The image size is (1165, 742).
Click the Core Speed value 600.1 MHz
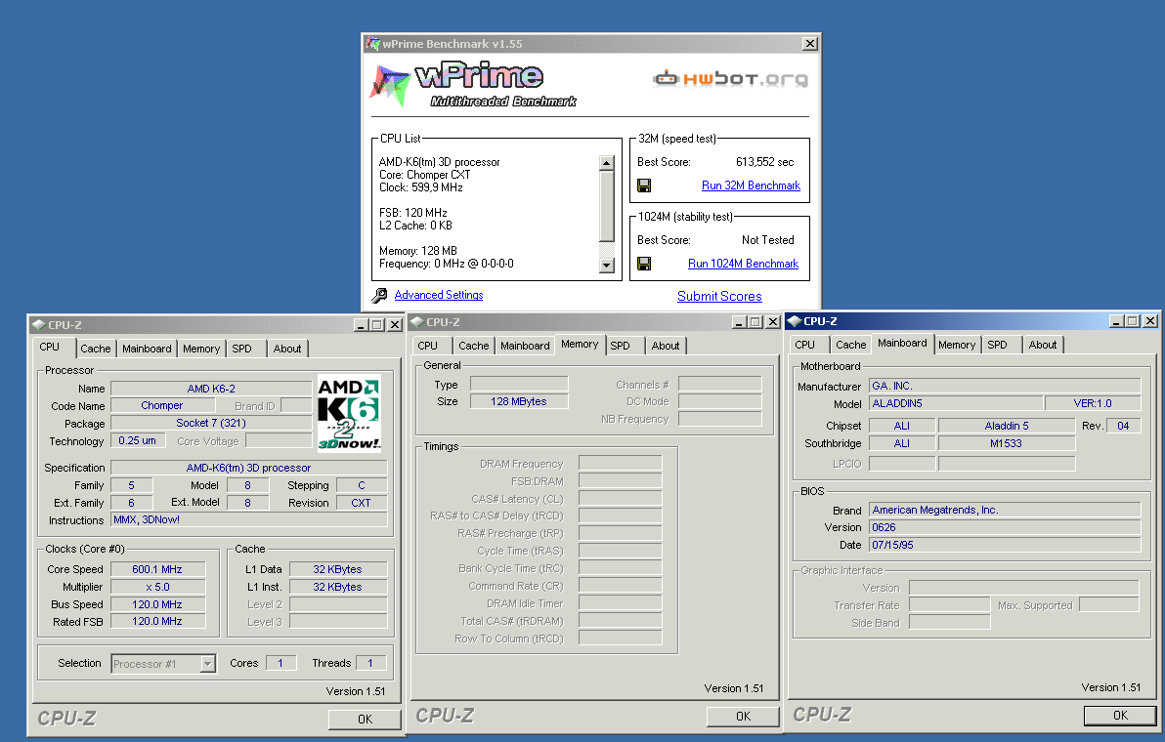coord(157,569)
